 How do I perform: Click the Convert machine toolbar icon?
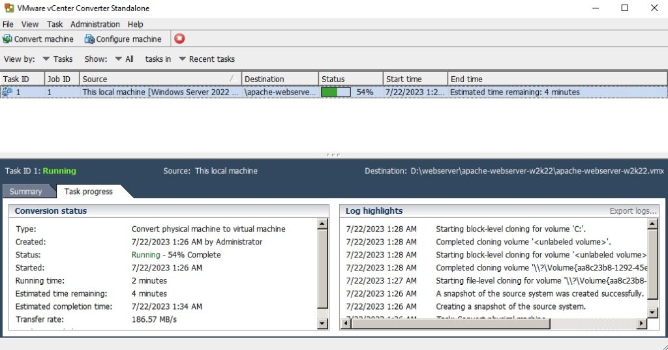pyautogui.click(x=7, y=38)
